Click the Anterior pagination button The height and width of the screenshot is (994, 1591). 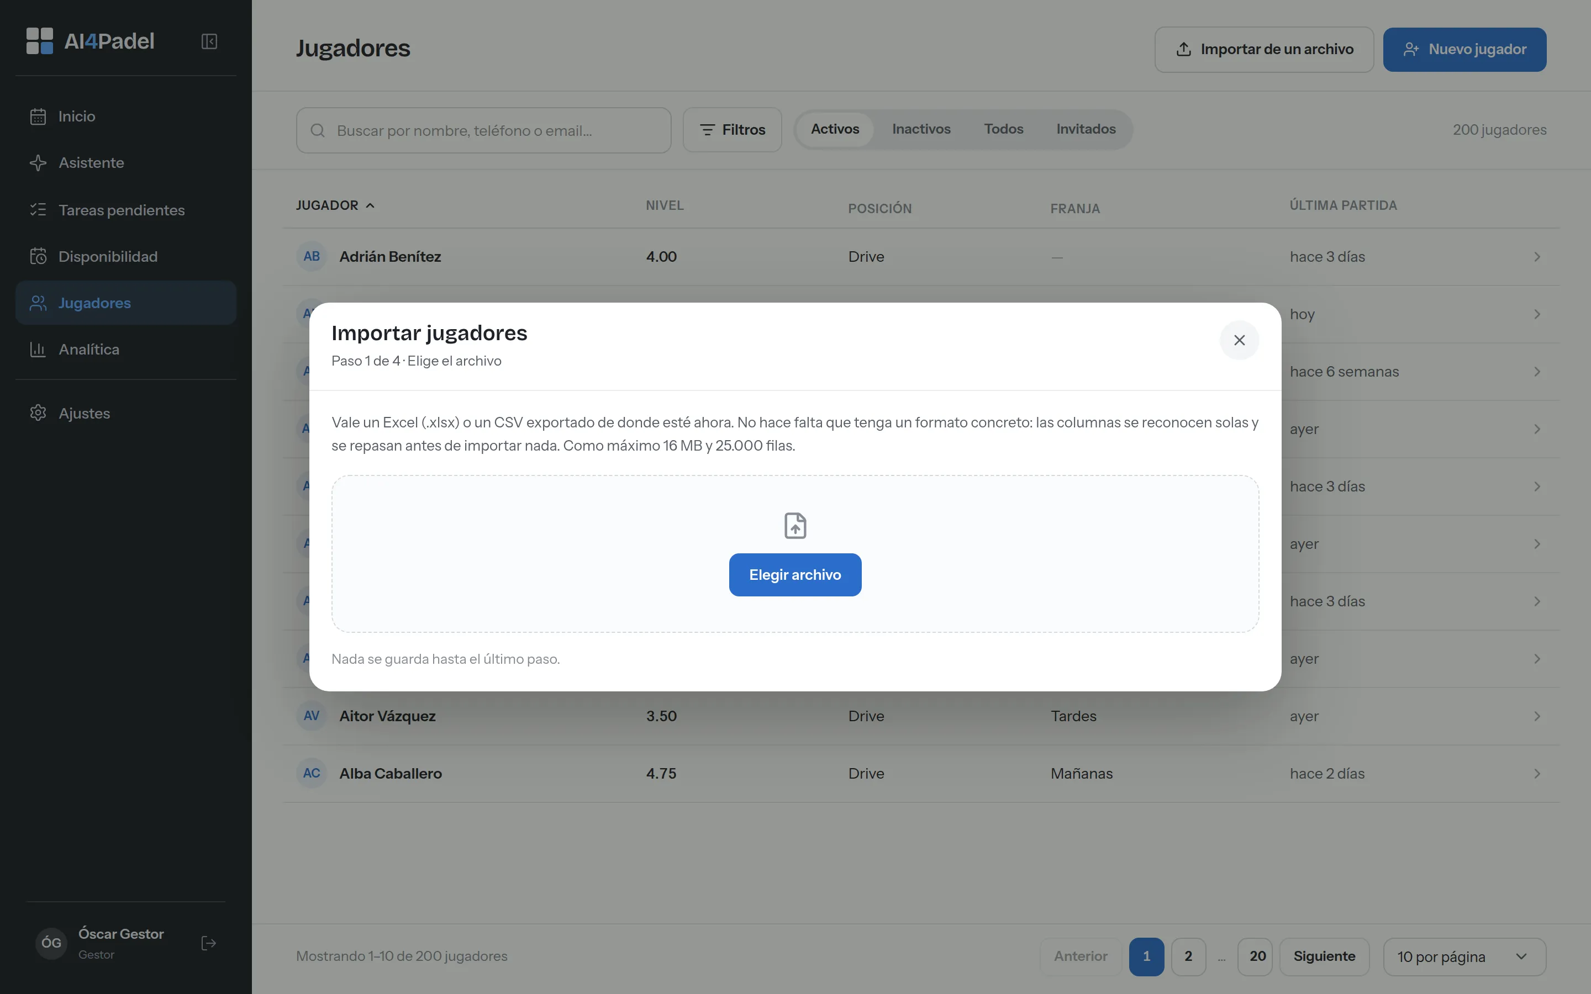point(1080,956)
